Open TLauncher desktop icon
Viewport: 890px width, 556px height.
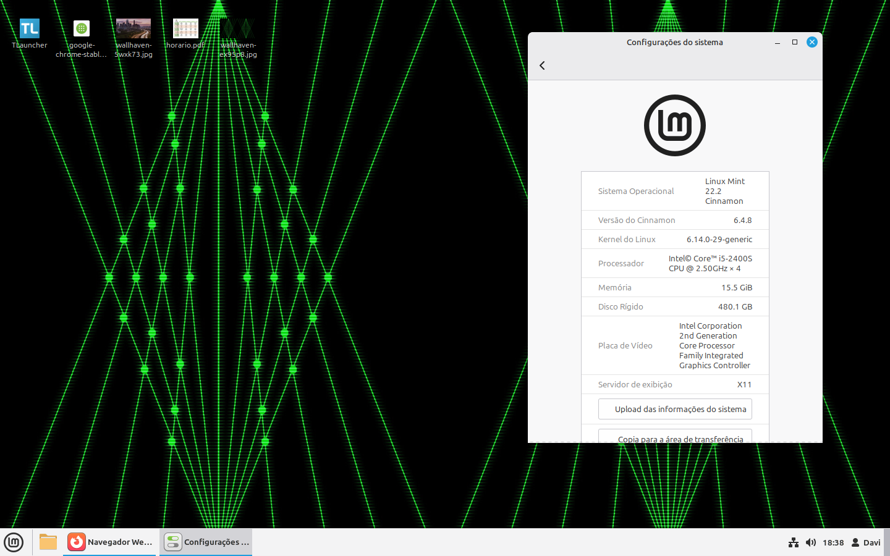(29, 29)
